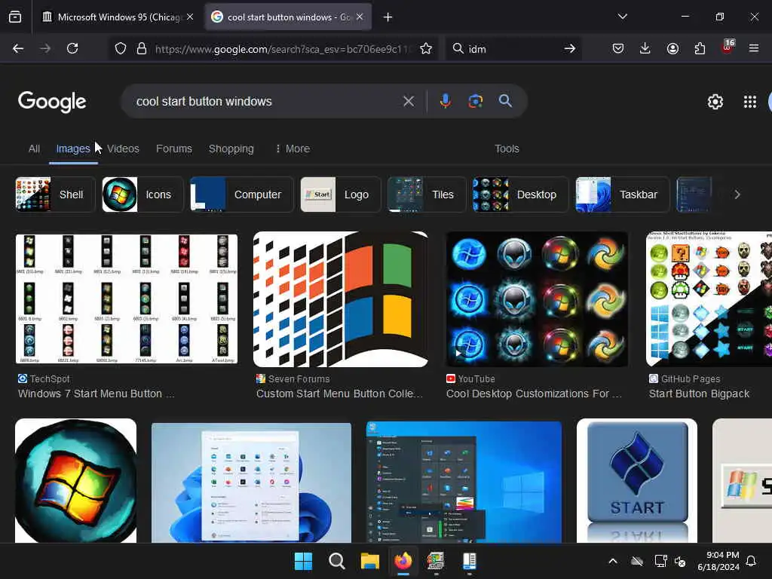
Task: Click the idm browser search field
Action: pos(512,48)
